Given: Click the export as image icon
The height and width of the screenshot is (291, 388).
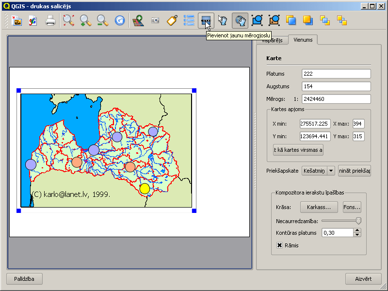Looking at the screenshot, I should 16,21.
